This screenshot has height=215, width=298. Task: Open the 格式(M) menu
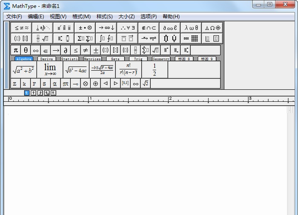click(x=81, y=17)
